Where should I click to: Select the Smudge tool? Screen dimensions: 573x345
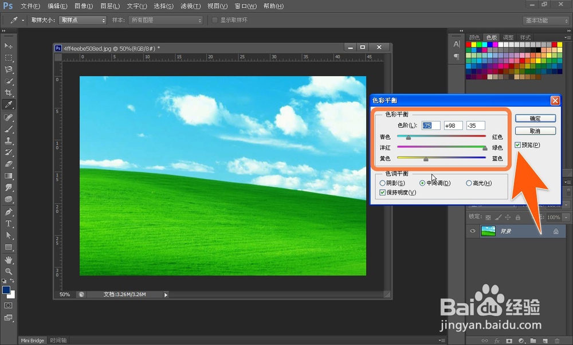click(9, 187)
